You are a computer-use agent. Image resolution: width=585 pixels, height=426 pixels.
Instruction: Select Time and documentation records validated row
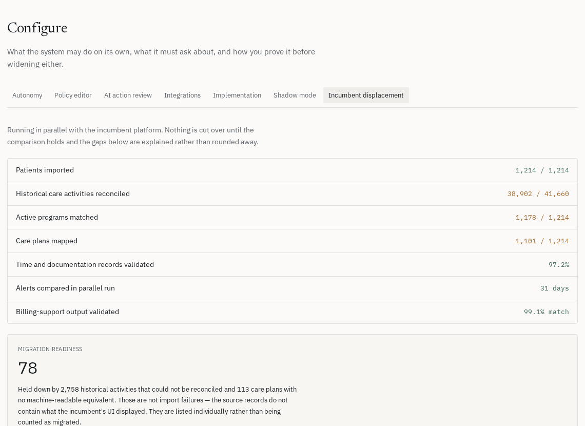[292, 264]
